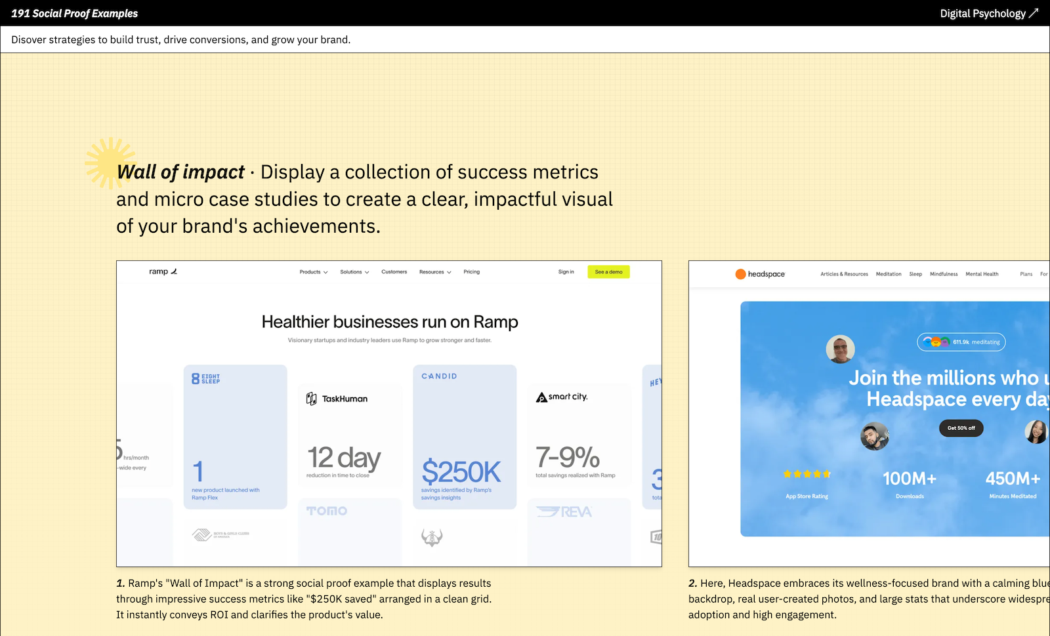This screenshot has width=1050, height=636.
Task: Click the Headspace caption numbered 2
Action: coord(869,599)
